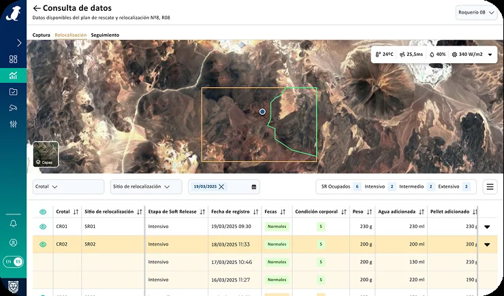This screenshot has height=296, width=504.
Task: Click the 19/03/2025 09:30 date cell
Action: coord(231,227)
